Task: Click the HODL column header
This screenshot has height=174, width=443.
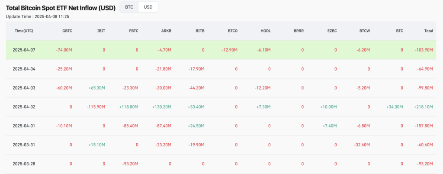Action: 266,31
